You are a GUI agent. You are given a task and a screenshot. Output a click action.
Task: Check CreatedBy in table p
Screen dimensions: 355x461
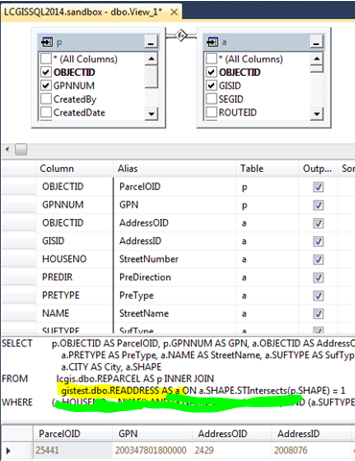coord(46,99)
